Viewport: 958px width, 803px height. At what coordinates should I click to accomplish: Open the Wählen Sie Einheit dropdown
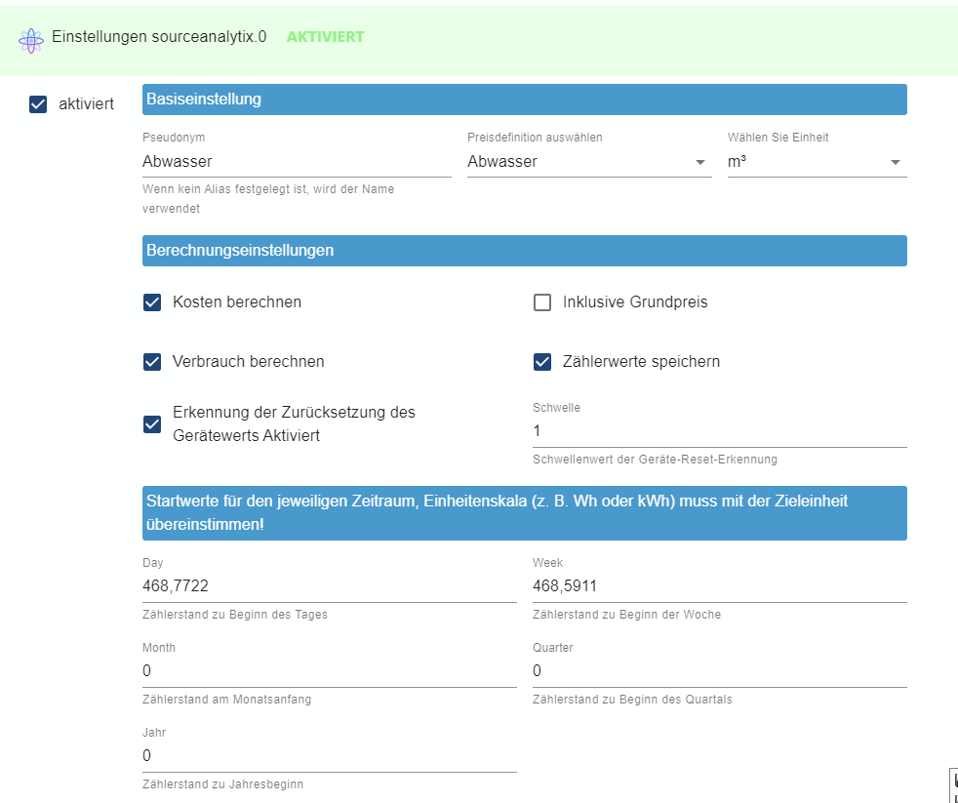coord(817,162)
